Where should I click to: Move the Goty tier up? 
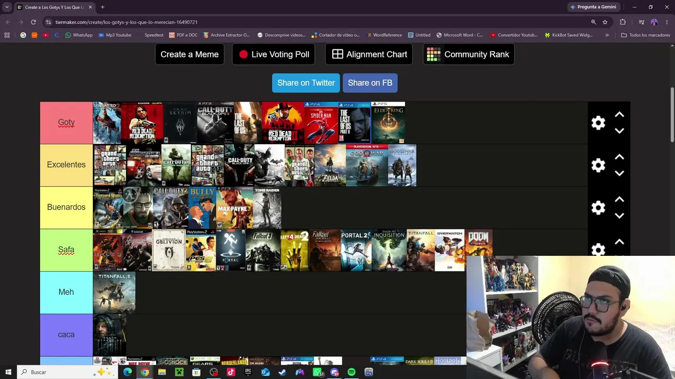click(x=620, y=115)
